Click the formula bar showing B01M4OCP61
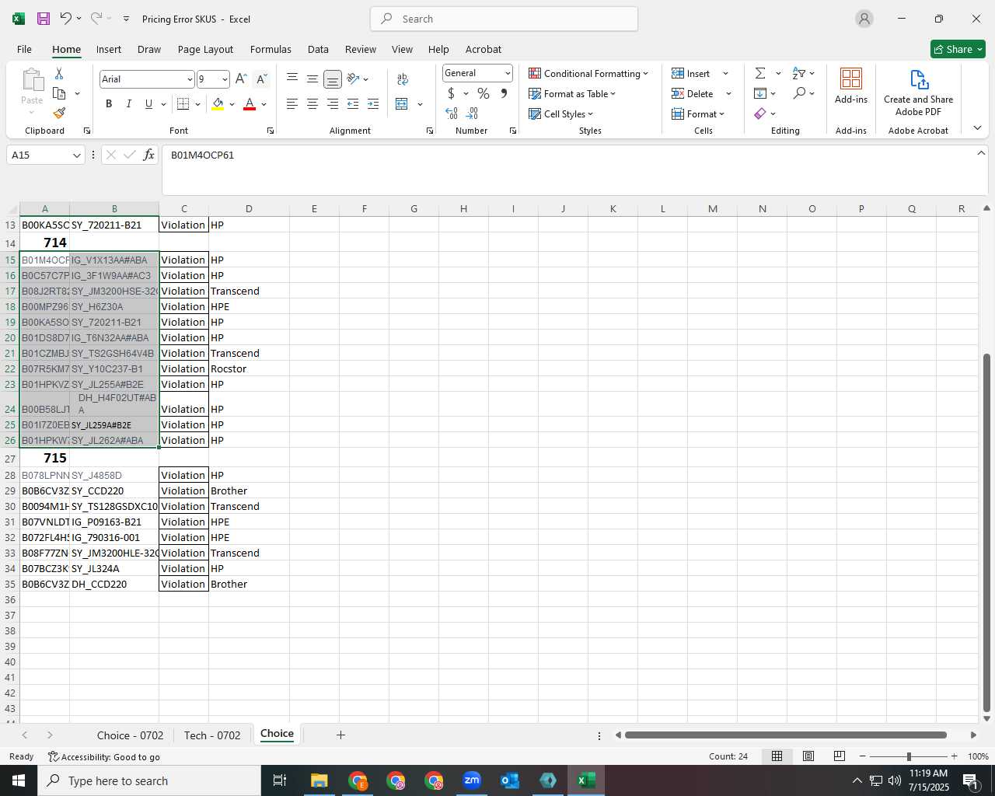The image size is (995, 796). pyautogui.click(x=574, y=169)
